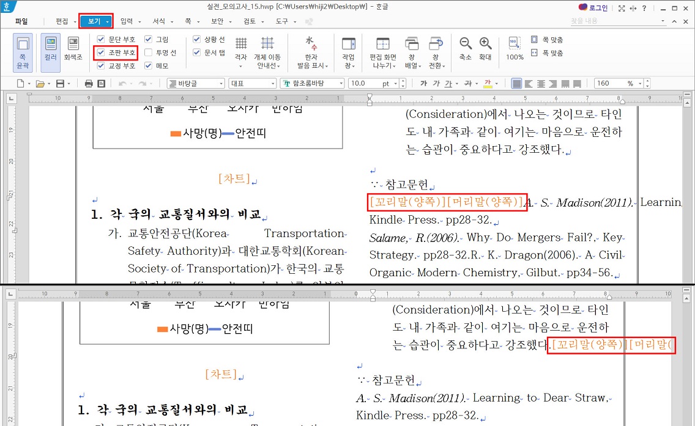Open the 작업 창 task pane button
Screen dimensions: 695x426
point(348,53)
